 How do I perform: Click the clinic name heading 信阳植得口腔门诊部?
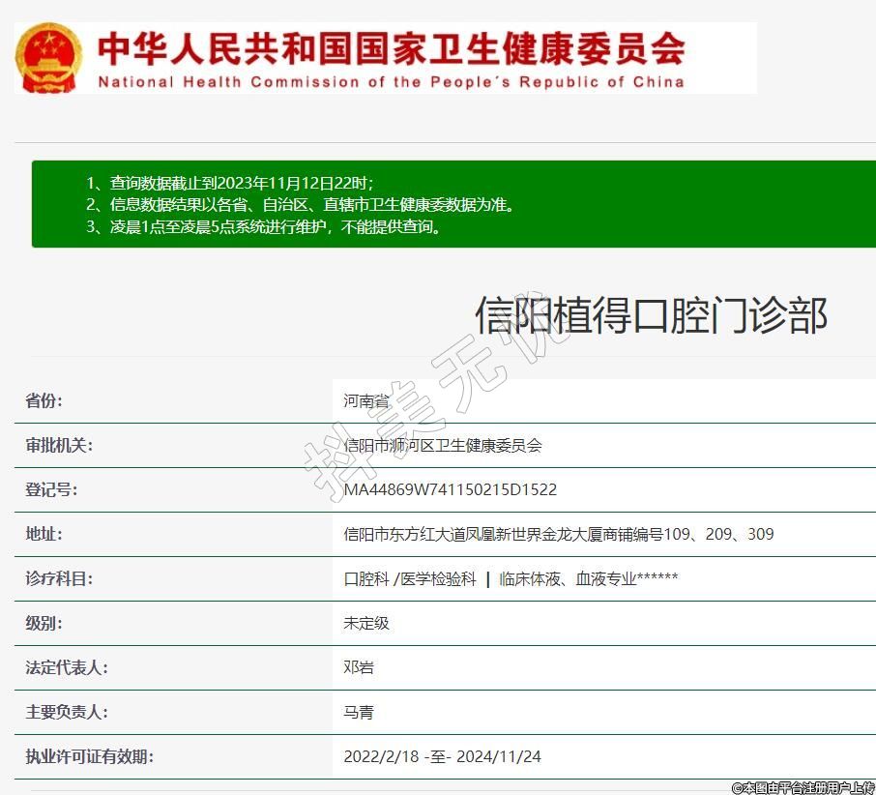[651, 316]
